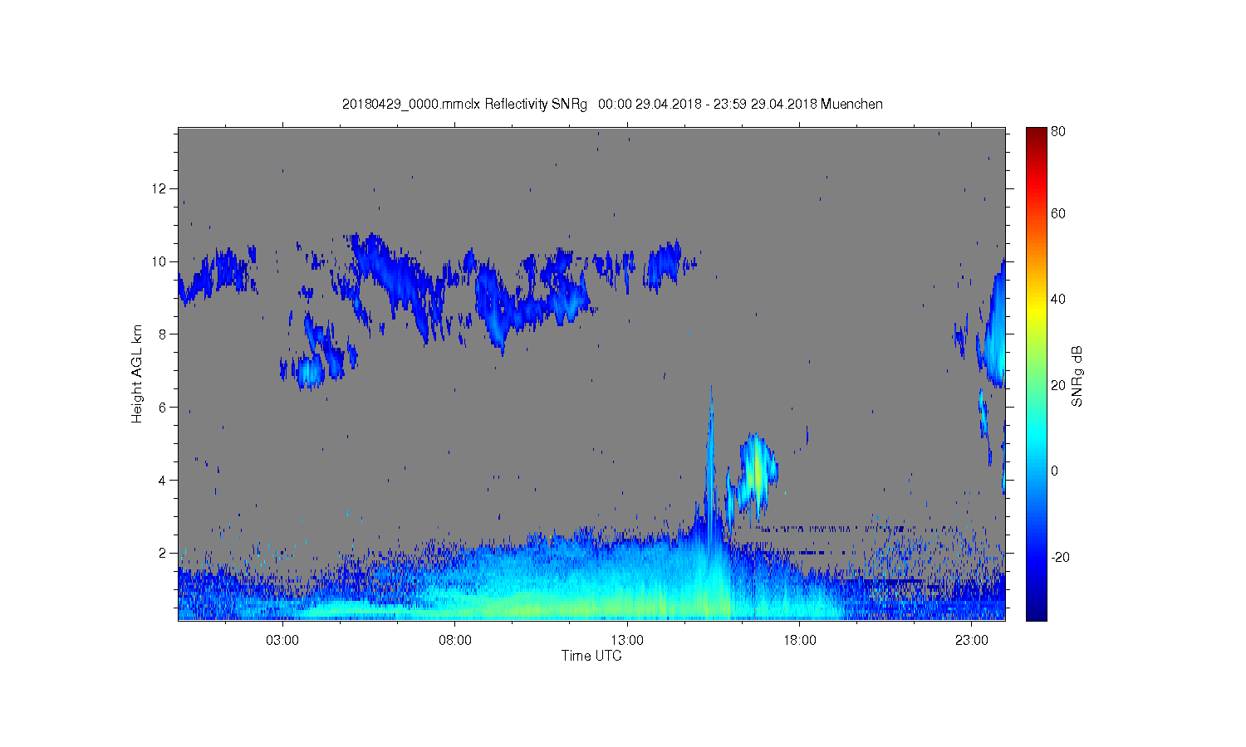Click the 8 km height tick label
Screen dimensions: 1246x747
(x=163, y=334)
